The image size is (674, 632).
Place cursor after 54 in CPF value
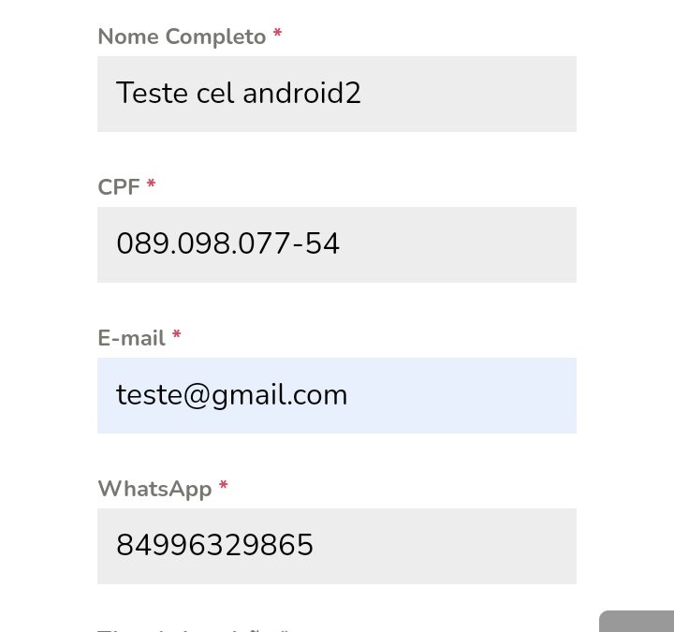point(340,243)
